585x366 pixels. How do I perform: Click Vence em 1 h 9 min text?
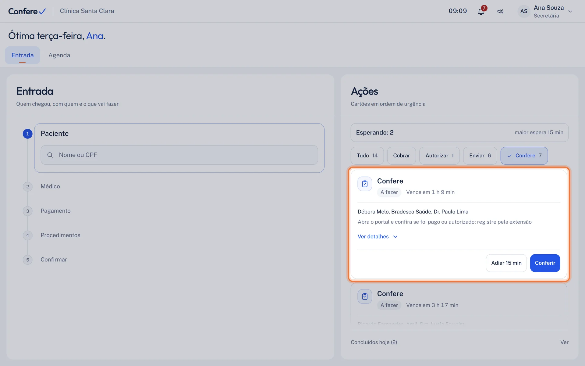coord(430,192)
